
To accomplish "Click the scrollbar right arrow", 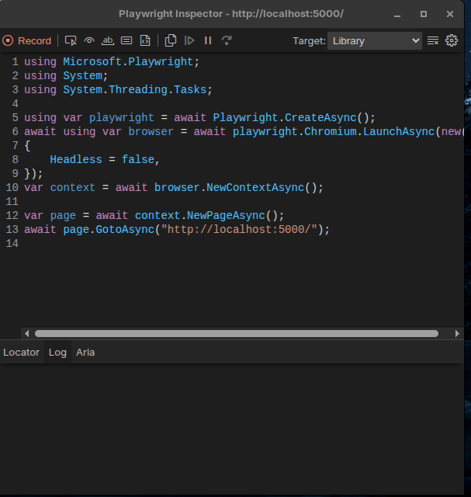I will point(458,333).
